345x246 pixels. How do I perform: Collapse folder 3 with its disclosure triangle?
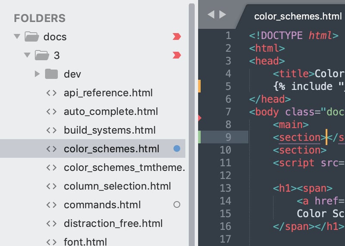(27, 55)
